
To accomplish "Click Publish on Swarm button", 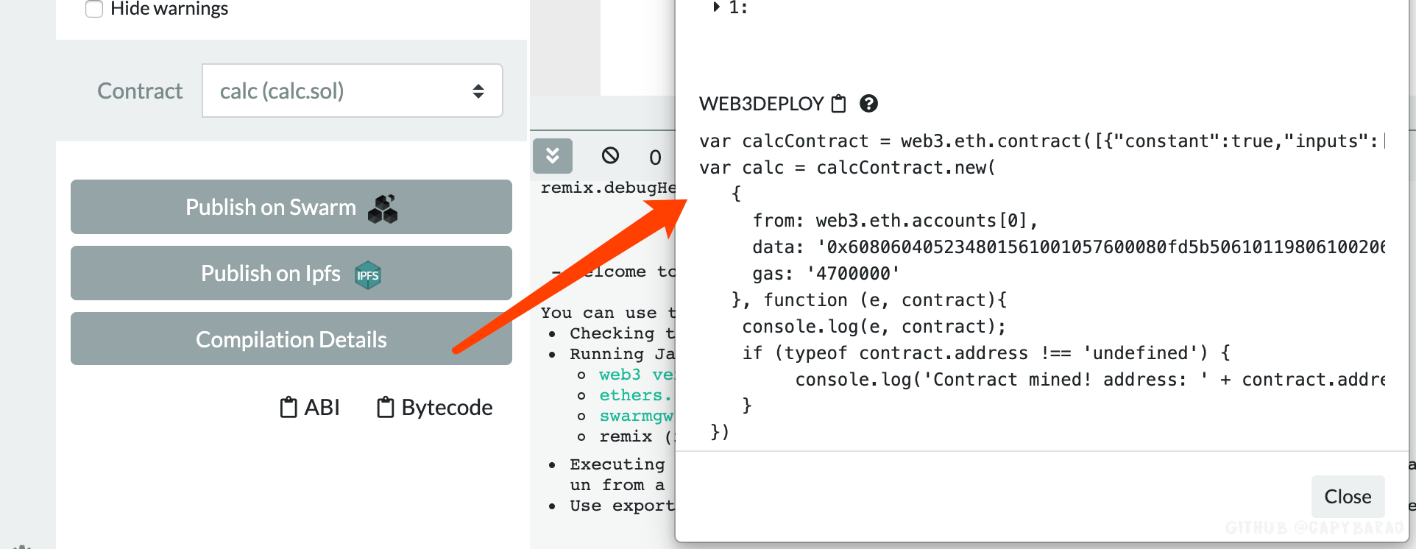I will 271,208.
